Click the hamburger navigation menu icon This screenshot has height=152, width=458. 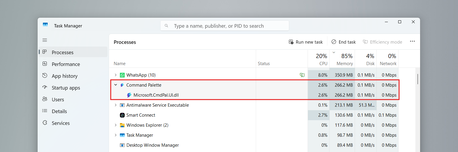tap(45, 40)
